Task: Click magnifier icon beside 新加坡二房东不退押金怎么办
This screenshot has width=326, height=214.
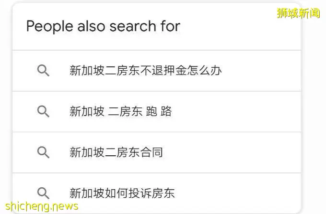Action: 43,70
